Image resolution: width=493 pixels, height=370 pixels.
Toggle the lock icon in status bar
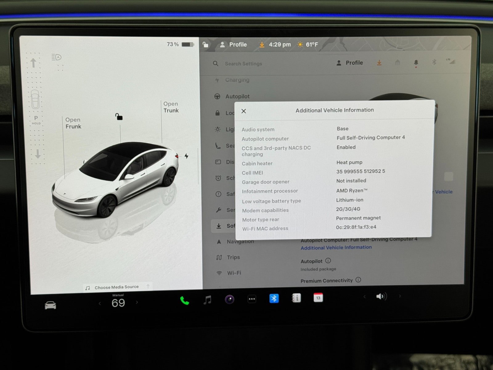(x=206, y=45)
